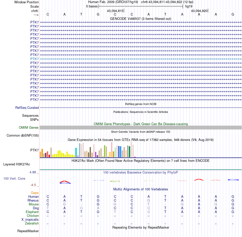Open 100 vertebrates Basewise Conservation by PhyloP title
The width and height of the screenshot is (242, 237).
coord(141,173)
